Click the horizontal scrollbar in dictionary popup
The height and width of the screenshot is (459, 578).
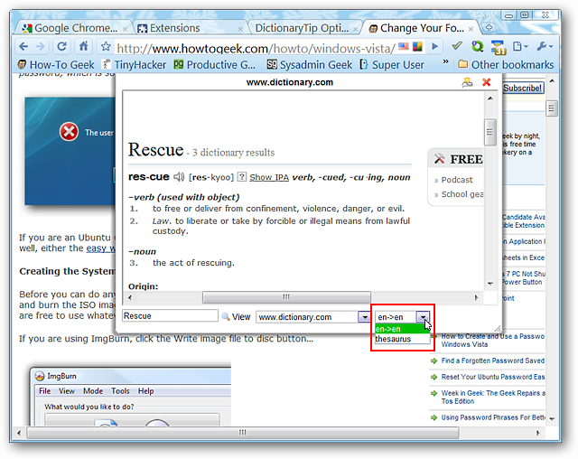pos(286,296)
